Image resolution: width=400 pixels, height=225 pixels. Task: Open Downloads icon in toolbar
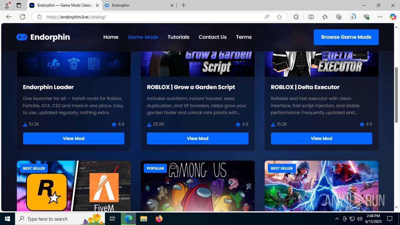(352, 17)
